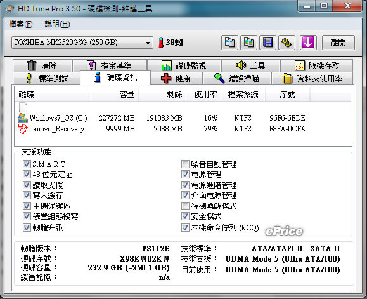Select the Lenovo_Recovery... row name
The image size is (367, 299).
(59, 129)
